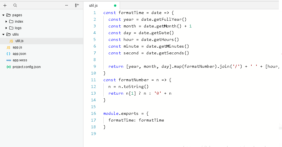
Task: Open the app.wxss file
Action: [20, 60]
